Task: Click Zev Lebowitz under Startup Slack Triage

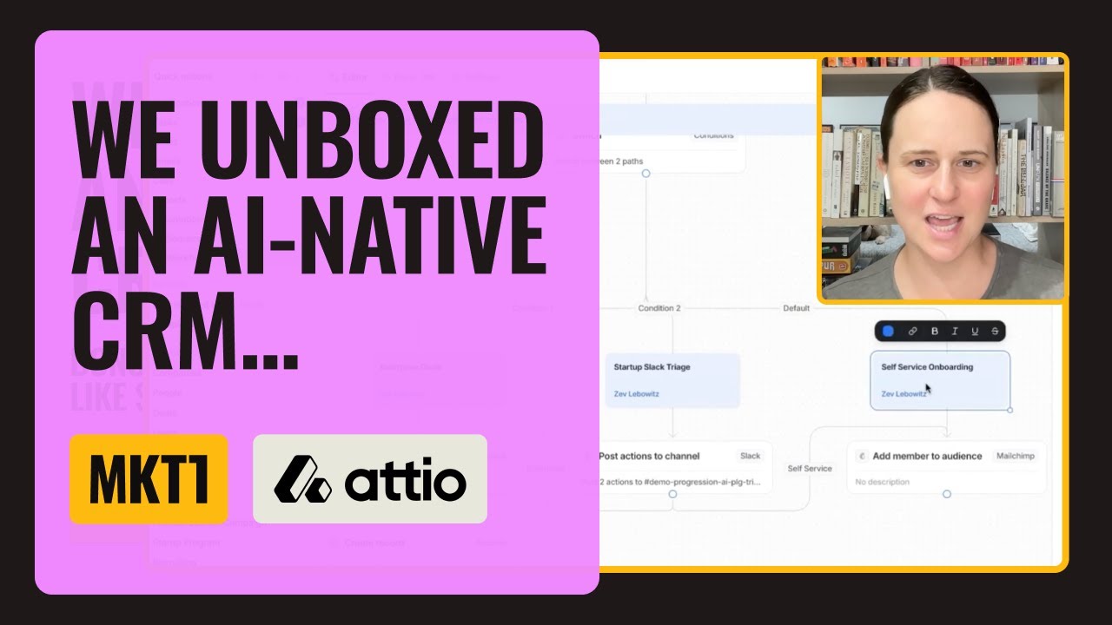Action: pos(638,394)
